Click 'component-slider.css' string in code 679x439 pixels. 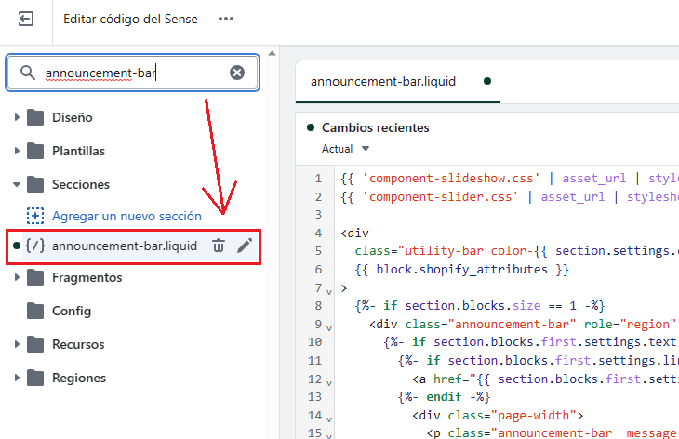440,196
